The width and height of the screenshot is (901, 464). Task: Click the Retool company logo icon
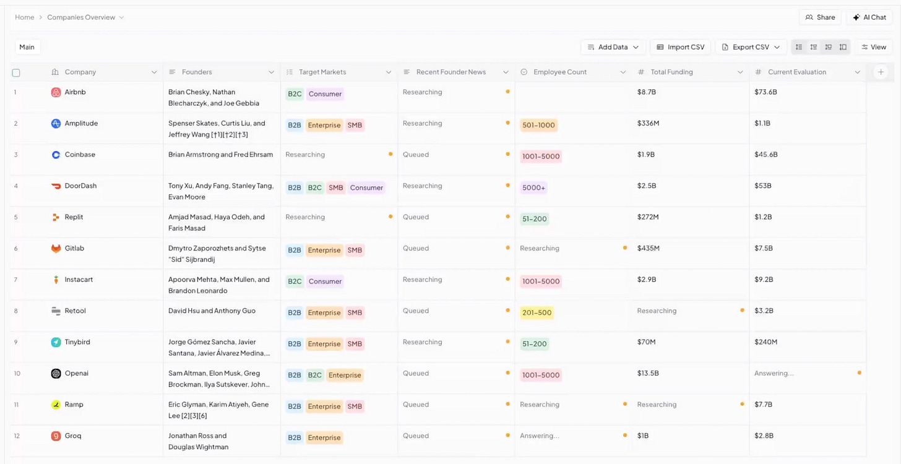point(56,311)
